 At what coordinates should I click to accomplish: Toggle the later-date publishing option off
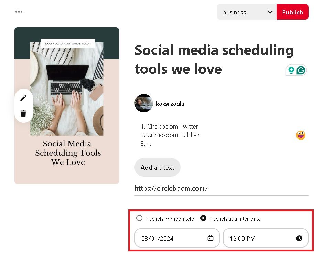tap(203, 218)
